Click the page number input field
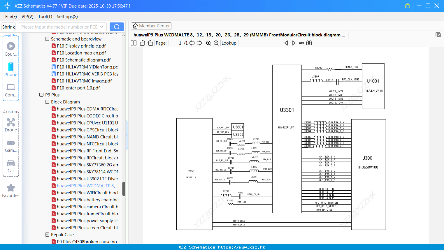Image resolution: width=444 pixels, height=250 pixels. [x=176, y=43]
